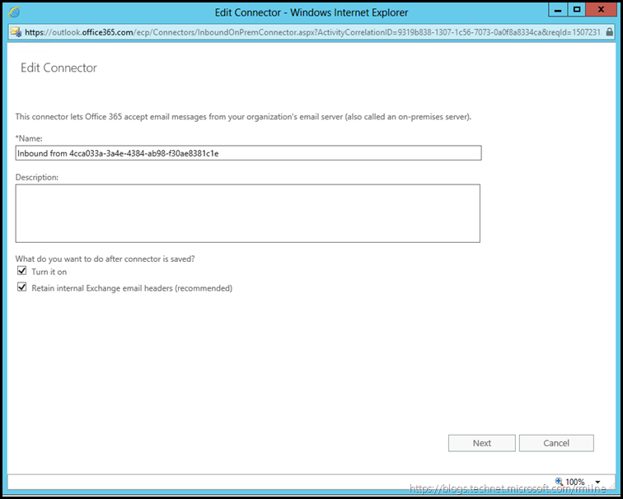The height and width of the screenshot is (499, 623).
Task: Open the zoom level dropdown arrow
Action: click(597, 483)
